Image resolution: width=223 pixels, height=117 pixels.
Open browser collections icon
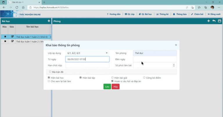(206, 7)
